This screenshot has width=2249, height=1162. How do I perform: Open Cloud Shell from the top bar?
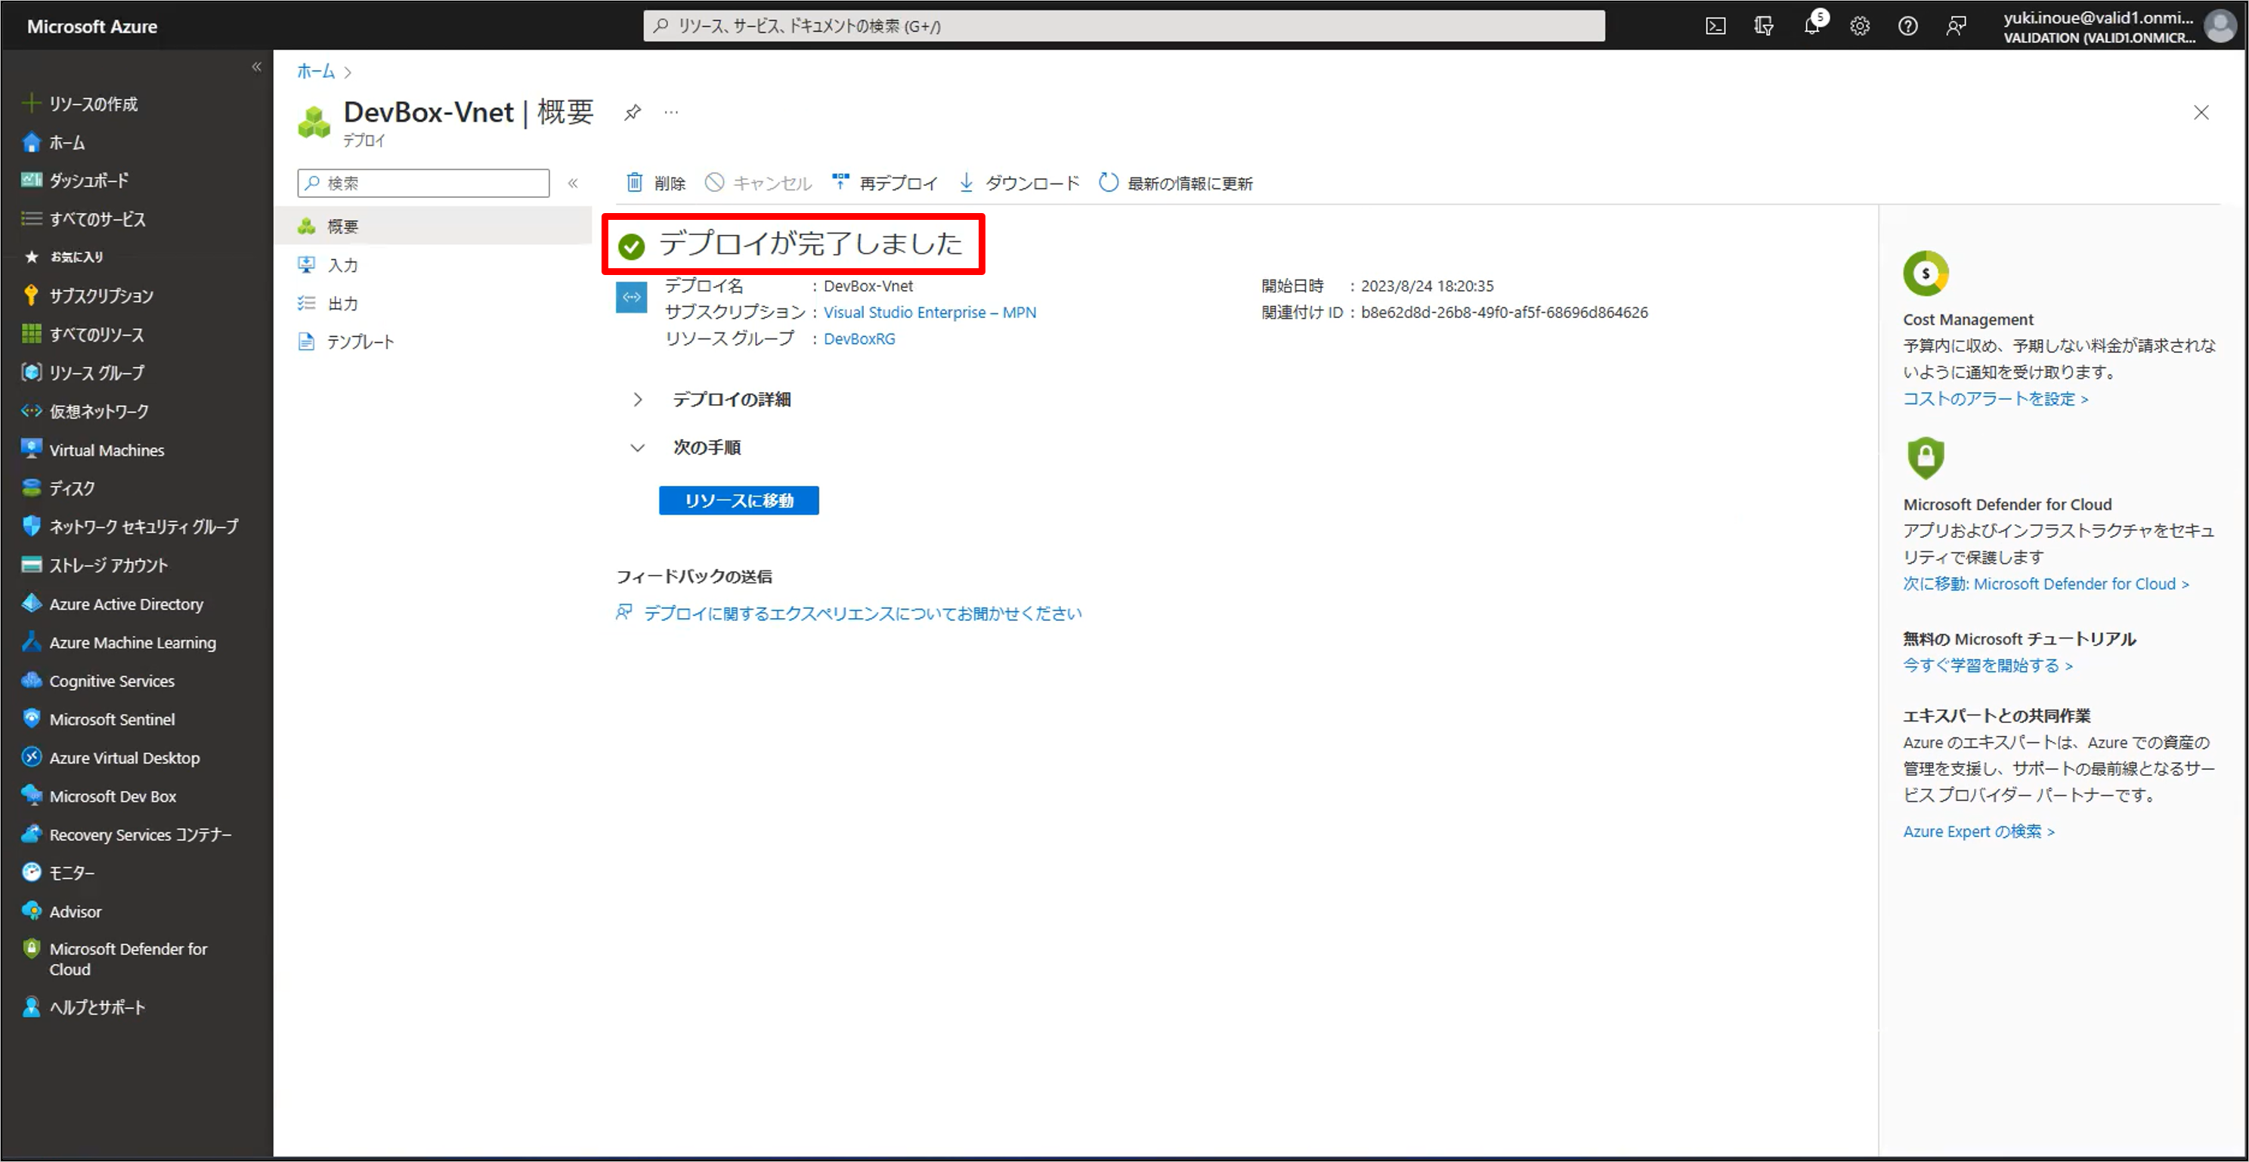point(1715,26)
